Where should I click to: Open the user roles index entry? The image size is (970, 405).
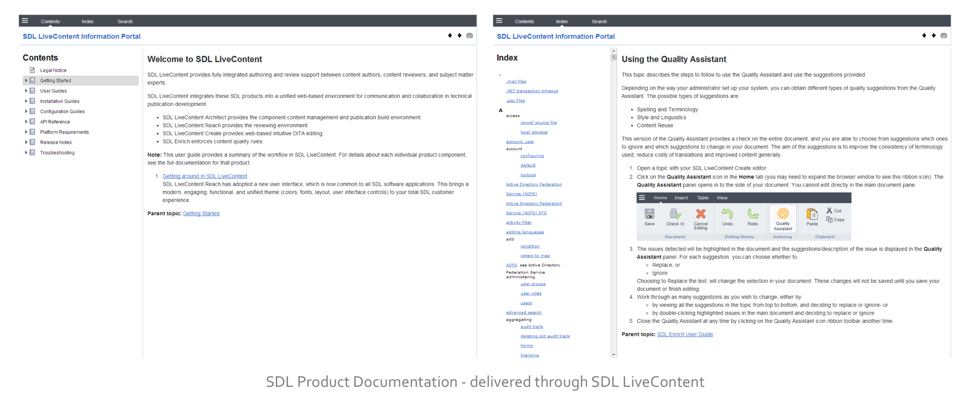point(531,293)
